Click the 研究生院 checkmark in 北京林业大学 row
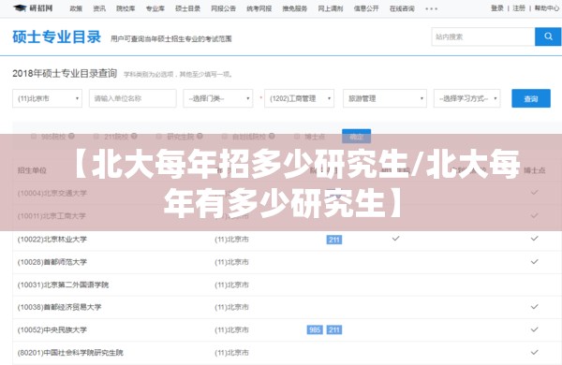Viewport: 562px width, 365px height. [395, 239]
